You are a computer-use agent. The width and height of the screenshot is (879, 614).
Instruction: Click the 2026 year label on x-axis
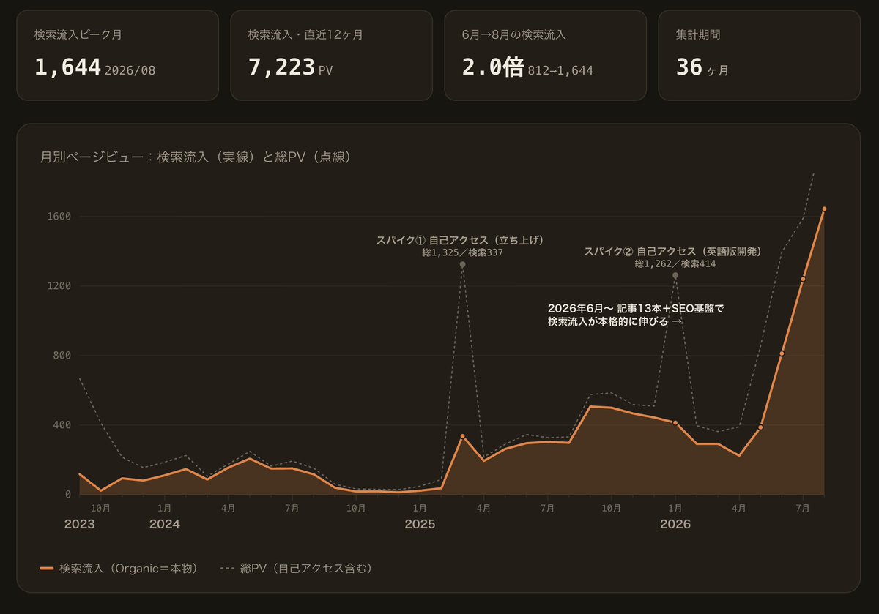[x=675, y=524]
